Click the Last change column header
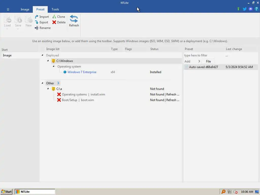Image resolution: width=260 pixels, height=195 pixels. [x=234, y=49]
